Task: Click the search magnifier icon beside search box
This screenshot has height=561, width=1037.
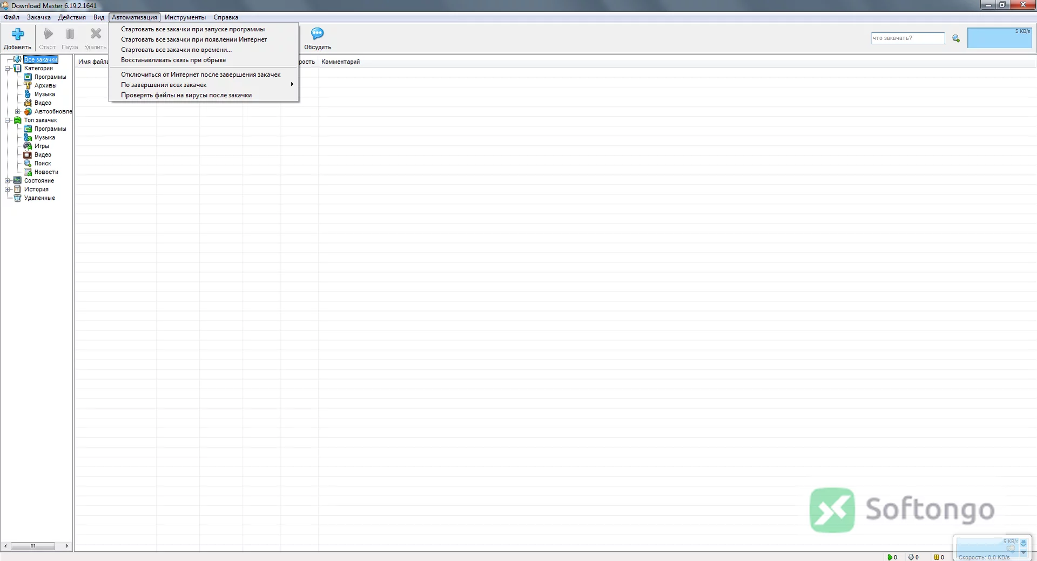Action: coord(956,38)
